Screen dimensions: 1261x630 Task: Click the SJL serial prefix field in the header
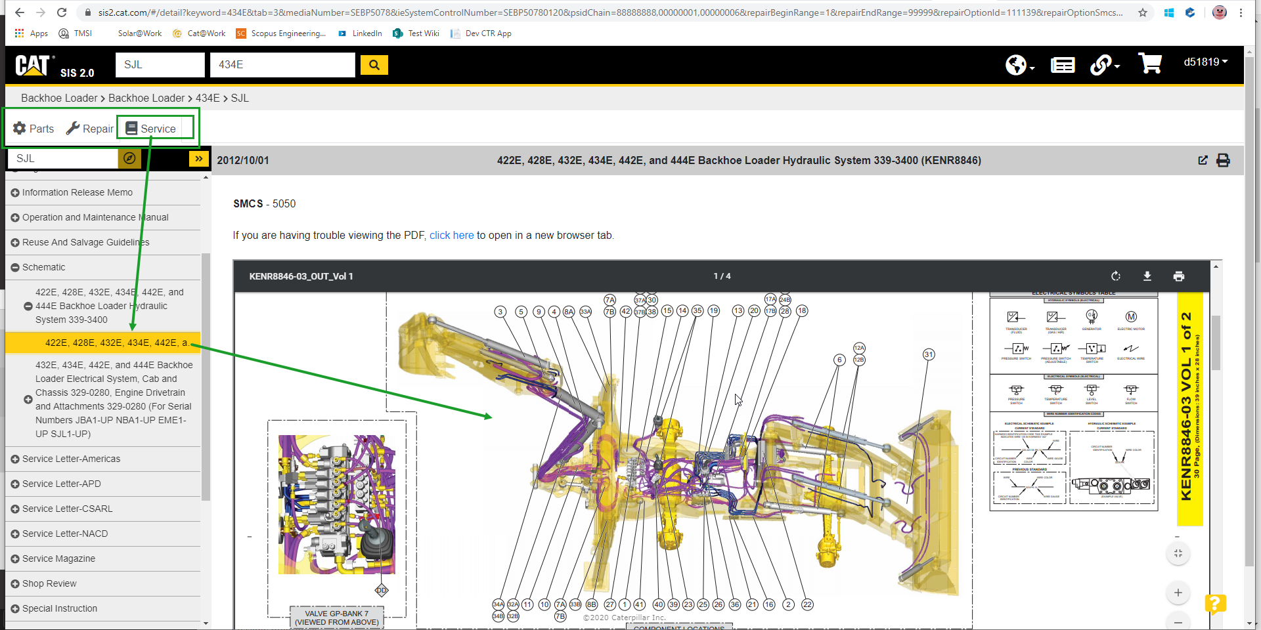point(160,65)
